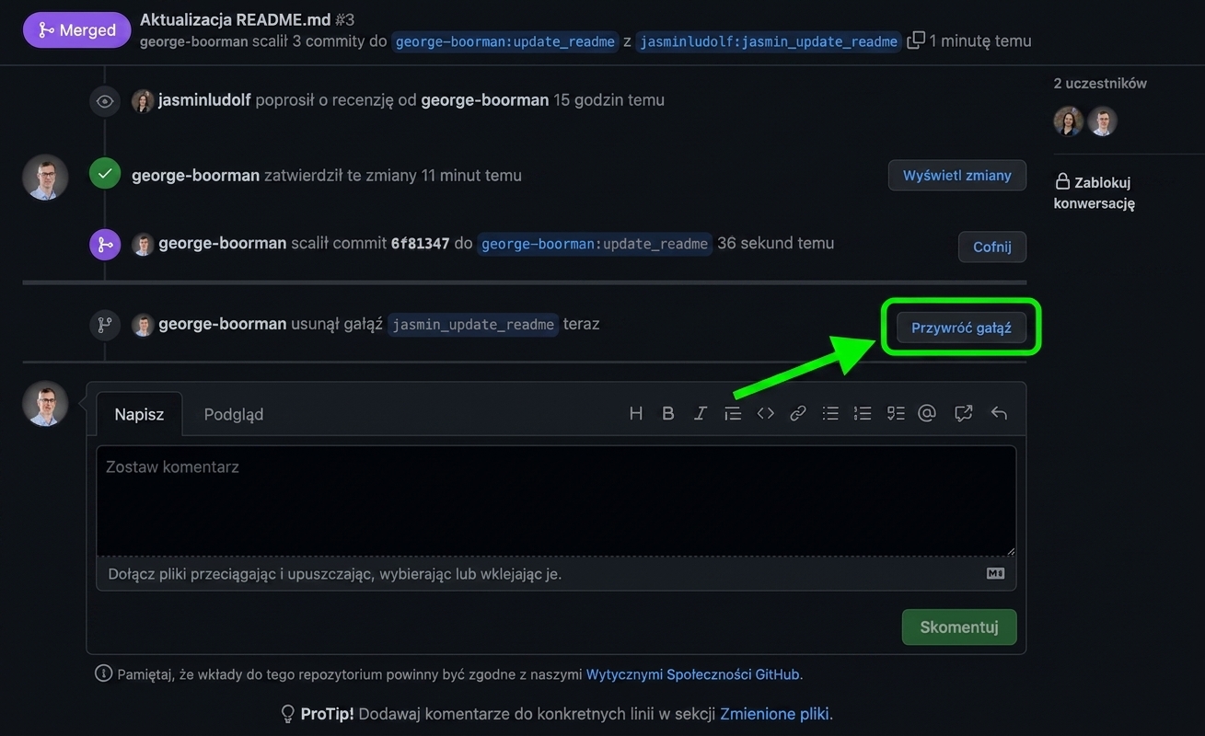Focus the Zostaw komentarz text area
Viewport: 1205px width, 736px height.
tap(556, 501)
